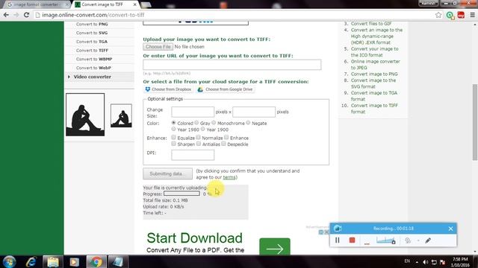Click the browser address bar URL
The height and width of the screenshot is (268, 478).
pyautogui.click(x=93, y=15)
